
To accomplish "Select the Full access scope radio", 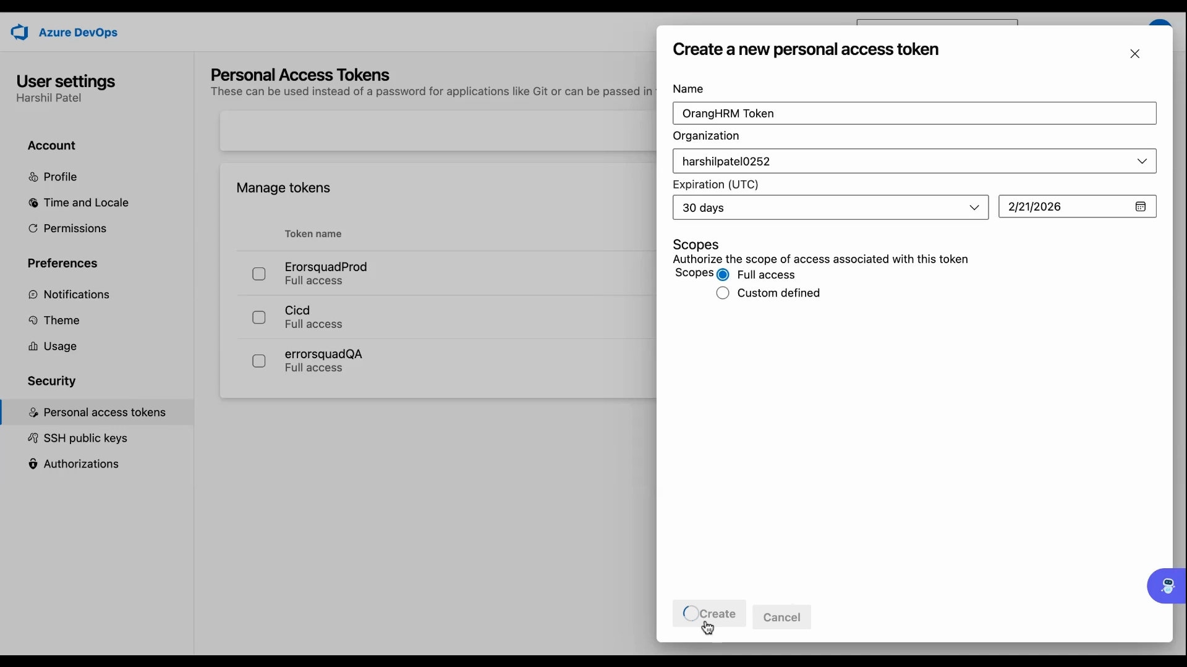I will point(723,275).
